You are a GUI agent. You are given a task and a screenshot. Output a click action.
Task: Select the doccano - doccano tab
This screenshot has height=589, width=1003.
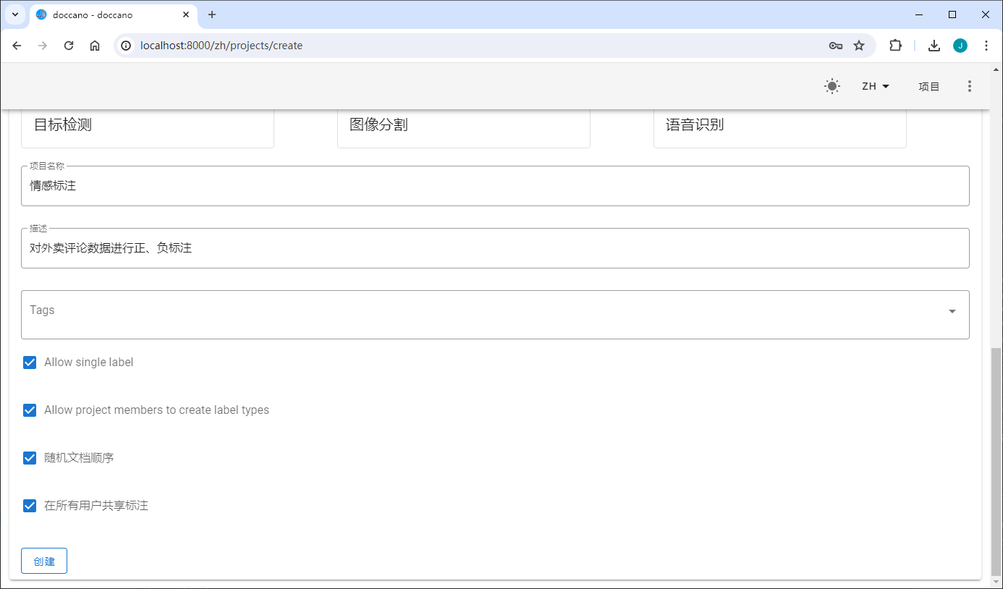point(112,14)
